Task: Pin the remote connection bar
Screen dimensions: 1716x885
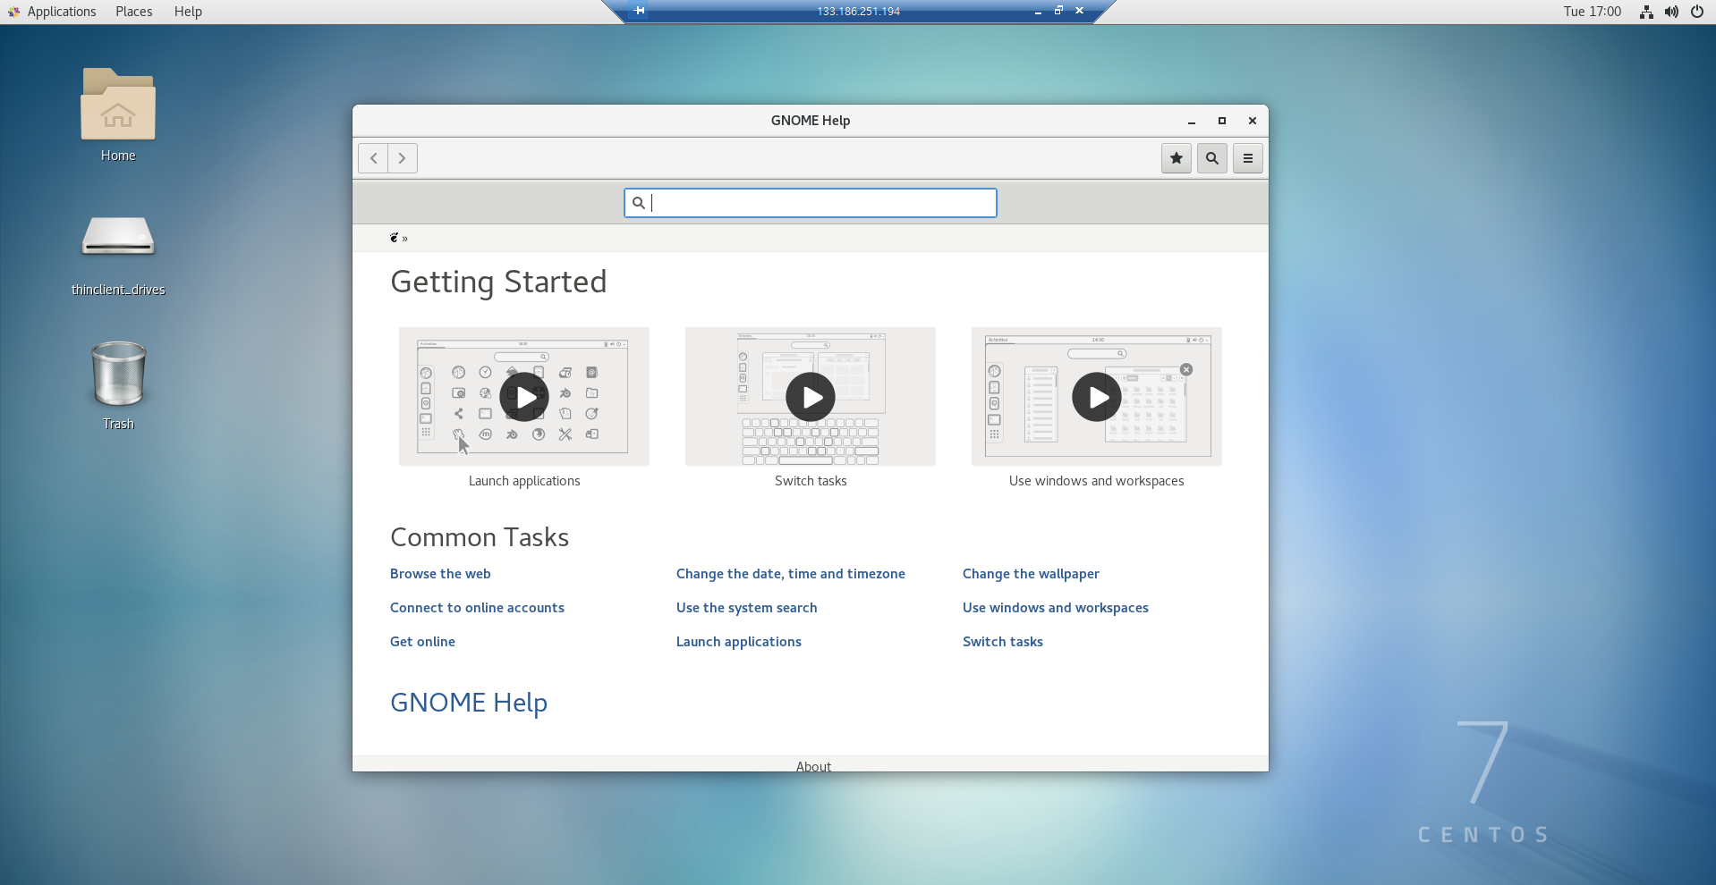Action: click(x=639, y=11)
